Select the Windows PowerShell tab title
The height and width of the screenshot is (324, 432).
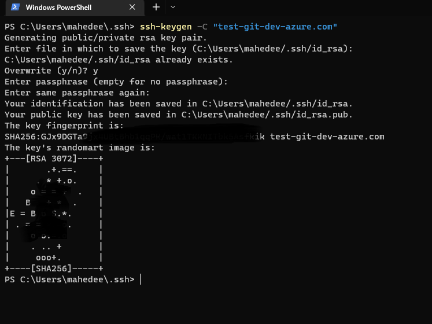(58, 8)
